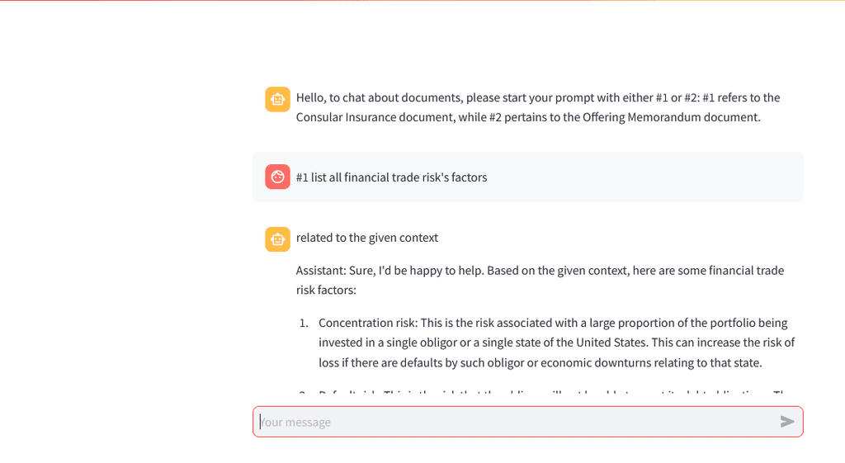Click the 'Concentration risk' list item heading

(x=367, y=323)
